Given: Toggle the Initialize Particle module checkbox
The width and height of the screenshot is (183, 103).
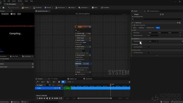Looking at the screenshot, I should [90, 49].
